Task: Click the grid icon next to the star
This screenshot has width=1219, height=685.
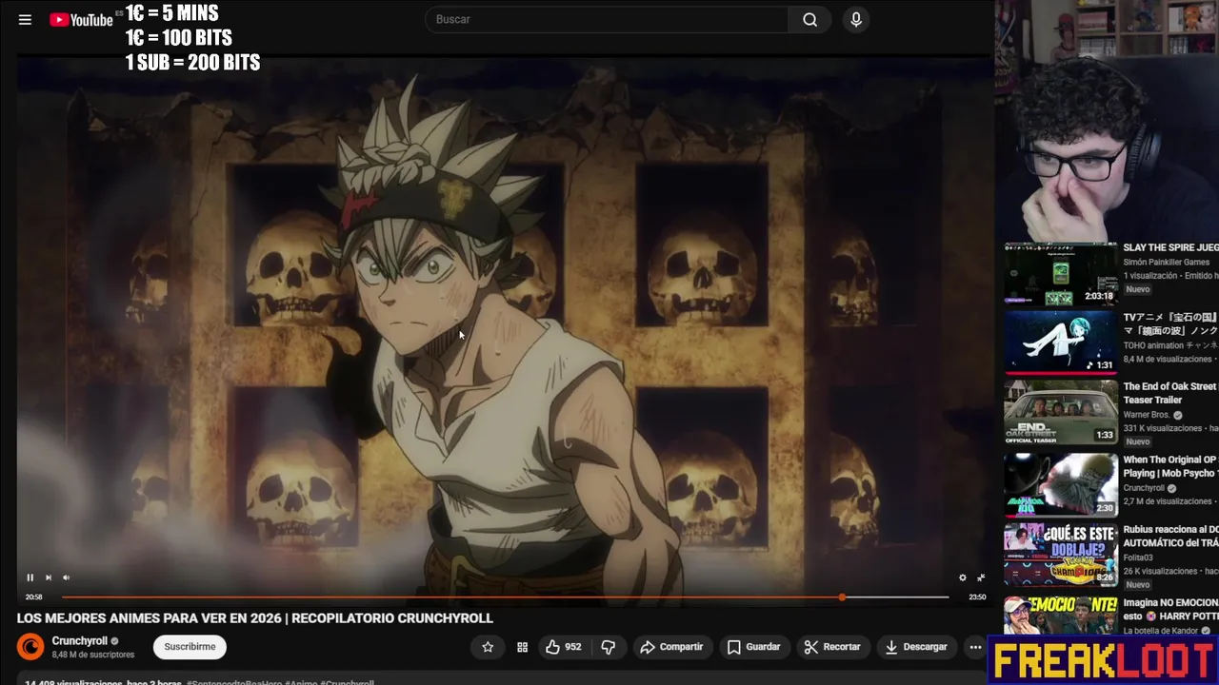Action: pyautogui.click(x=522, y=647)
